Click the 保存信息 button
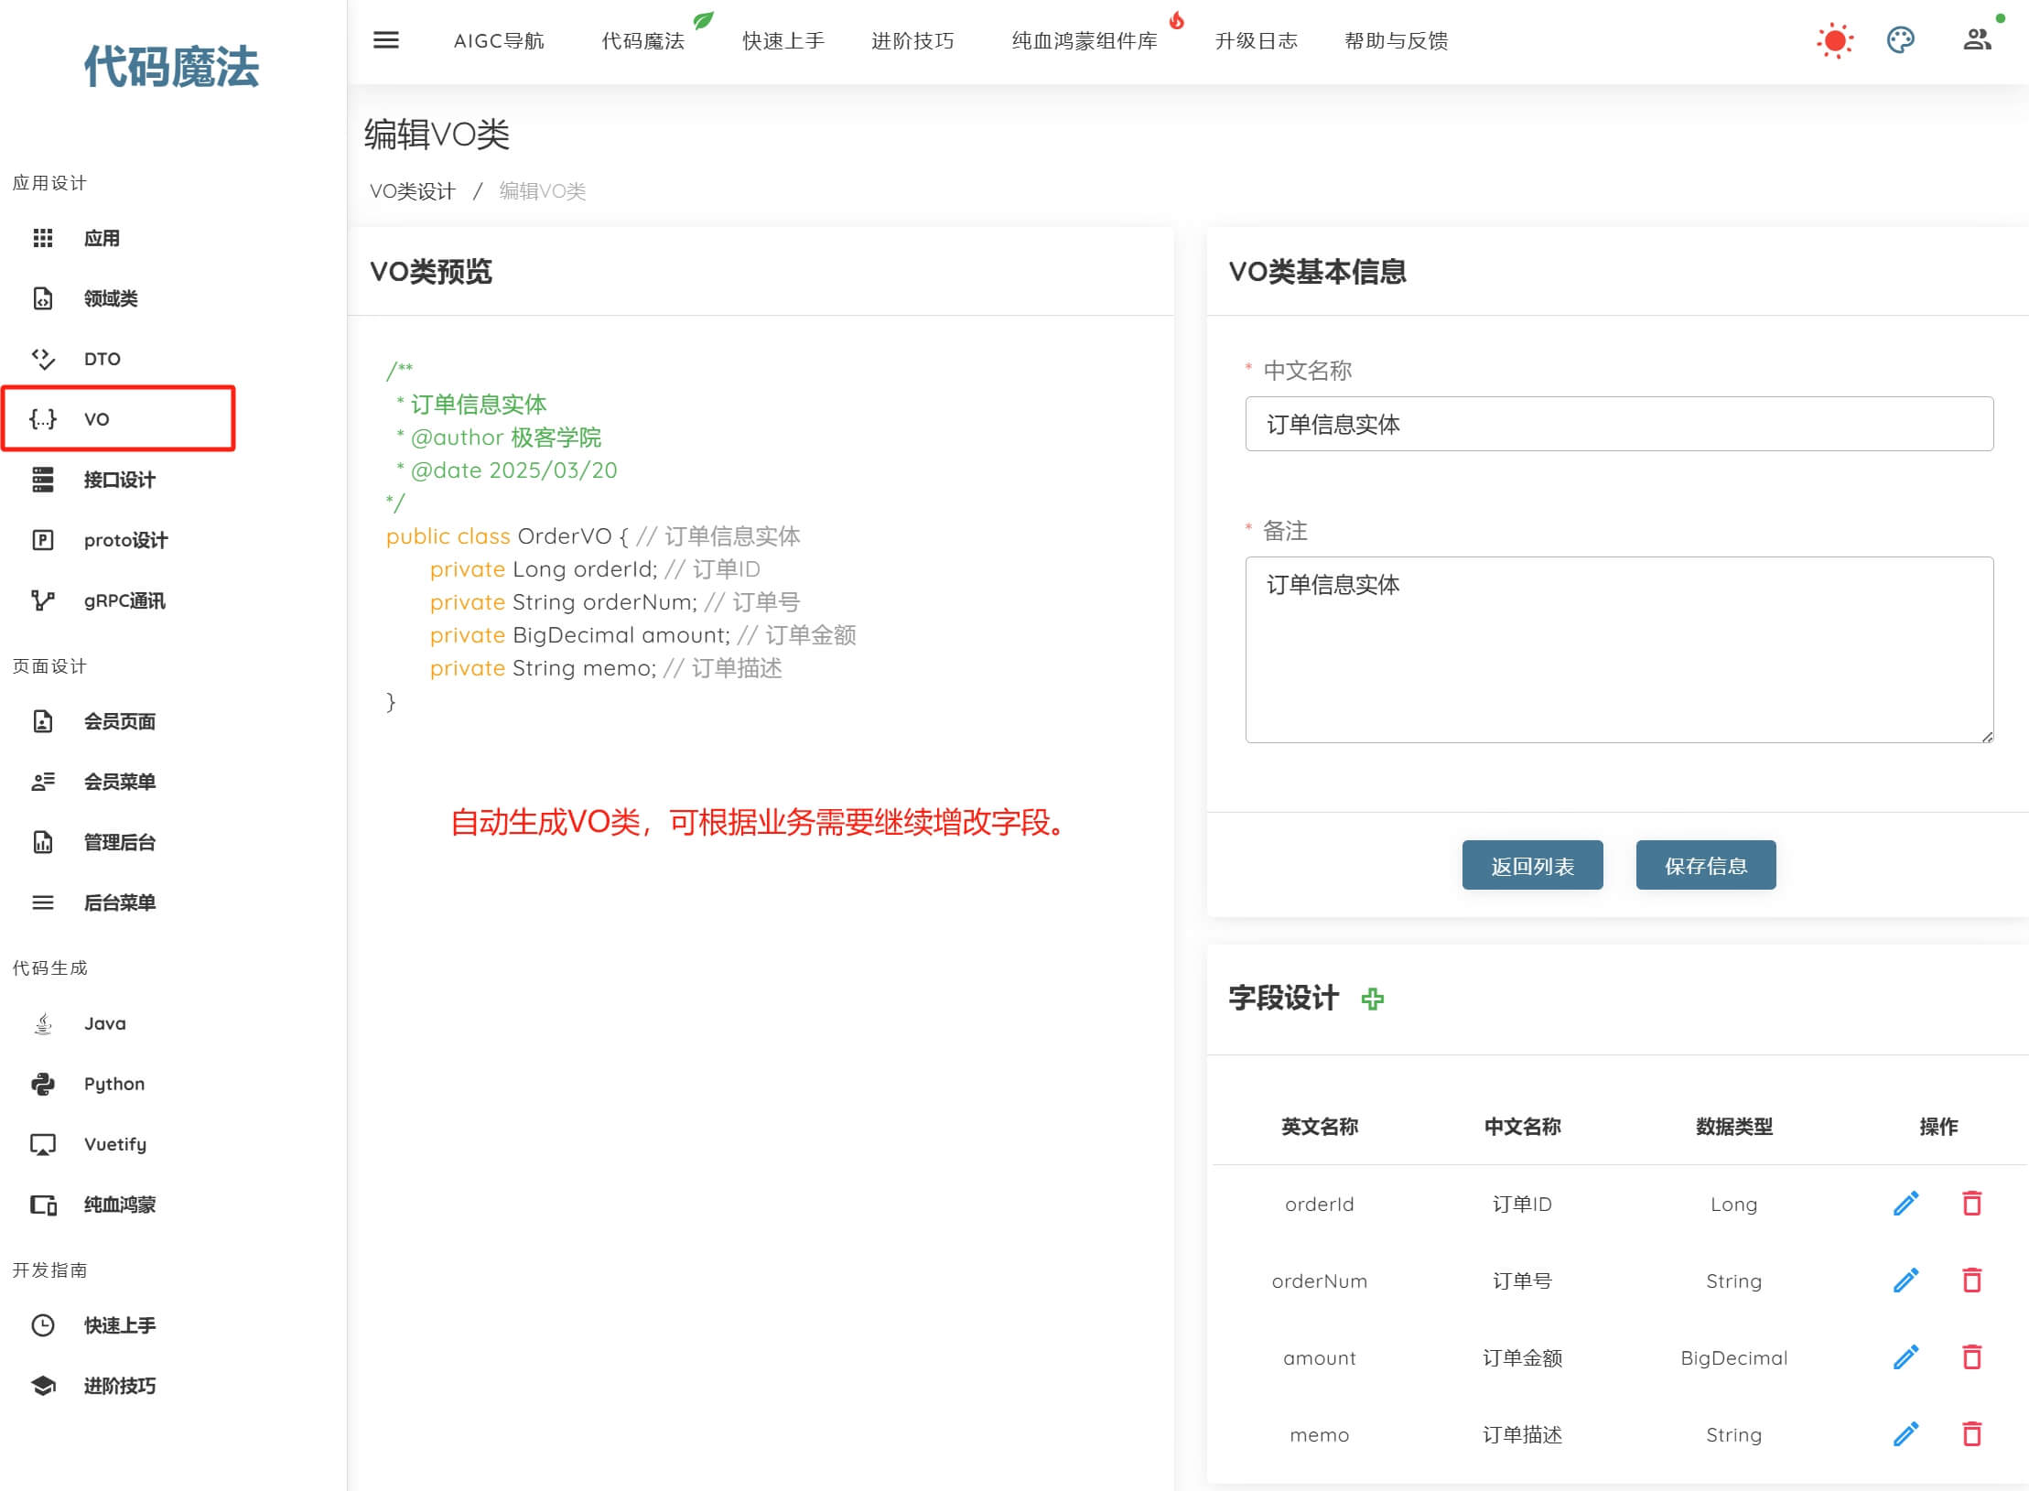The image size is (2029, 1491). 1705,866
